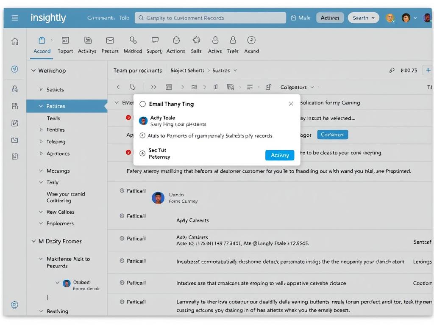The width and height of the screenshot is (434, 325).
Task: Click the Activs lock icon
Action: point(215,40)
